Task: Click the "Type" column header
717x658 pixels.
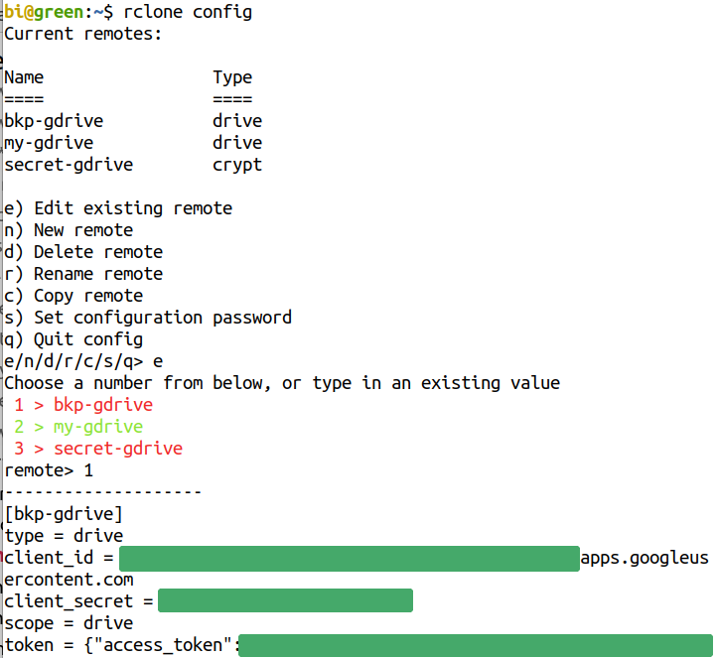Action: [232, 77]
